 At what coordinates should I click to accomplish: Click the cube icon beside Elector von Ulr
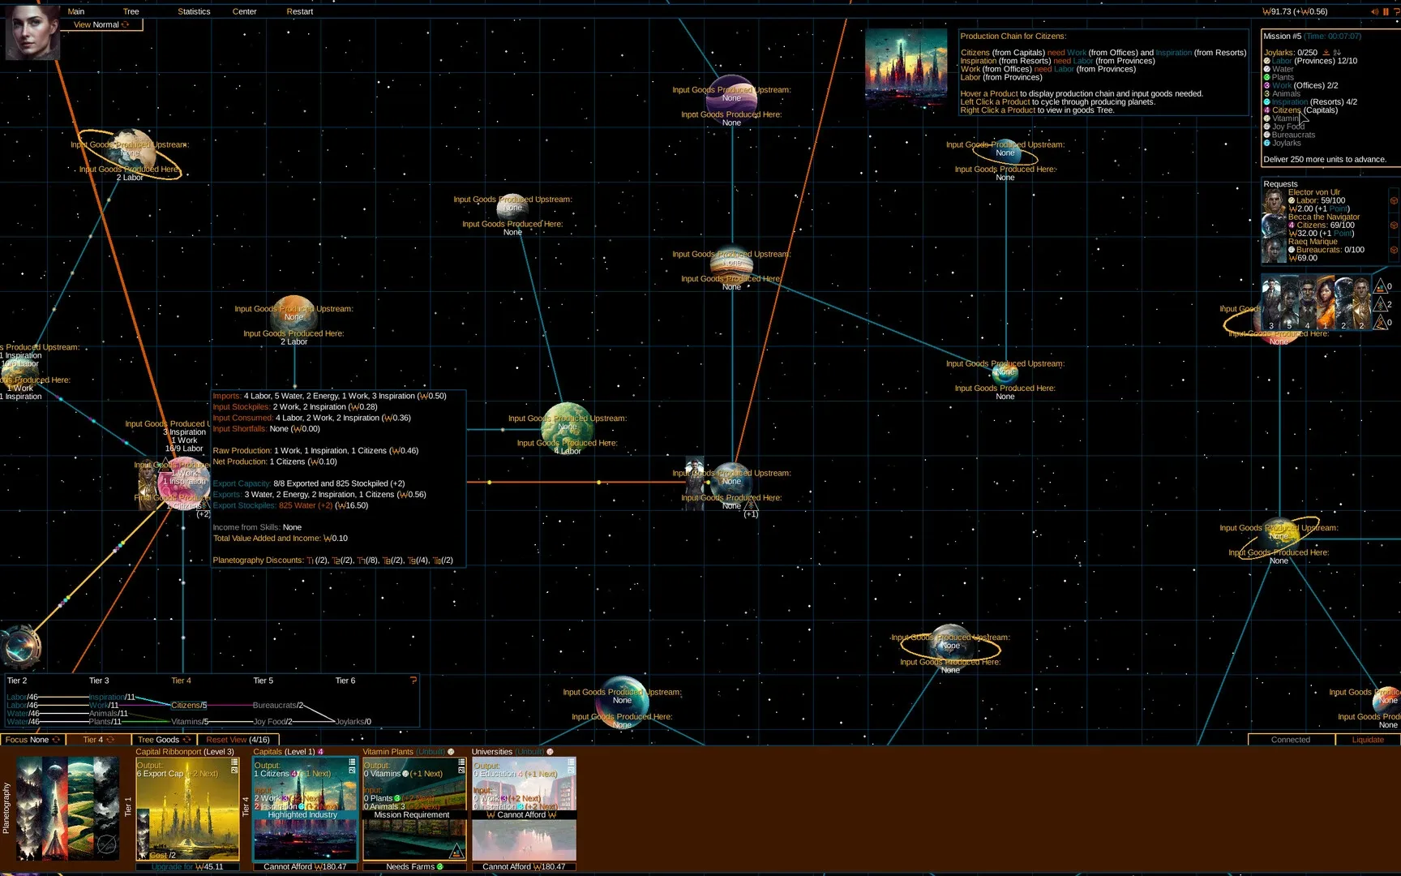point(1394,200)
